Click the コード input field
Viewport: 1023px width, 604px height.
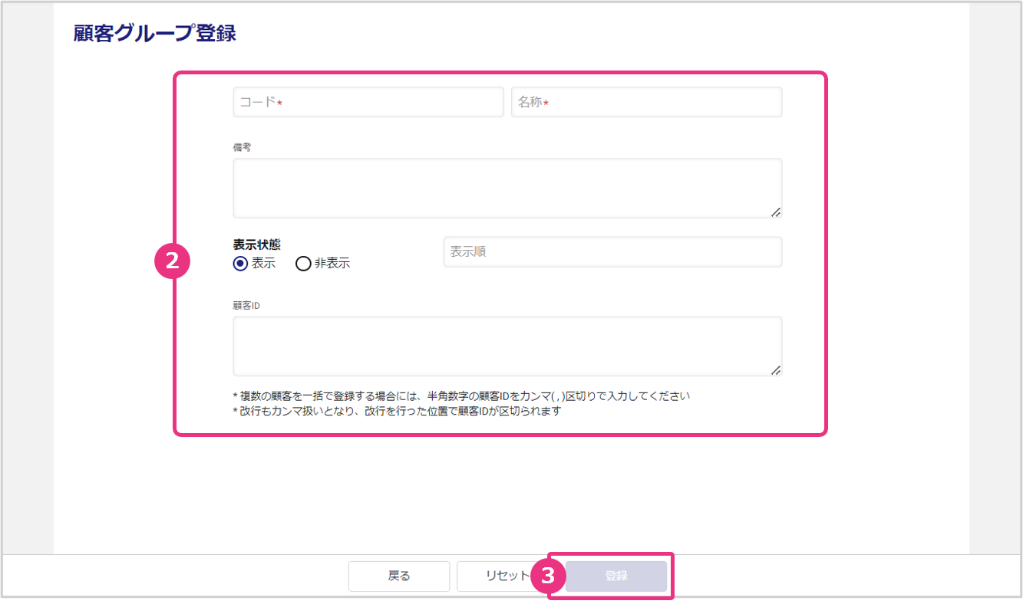click(x=368, y=102)
